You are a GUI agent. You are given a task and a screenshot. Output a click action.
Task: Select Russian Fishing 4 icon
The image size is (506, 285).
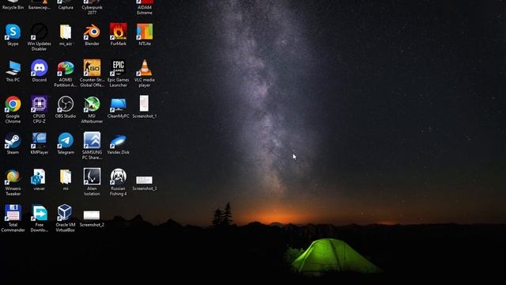118,182
